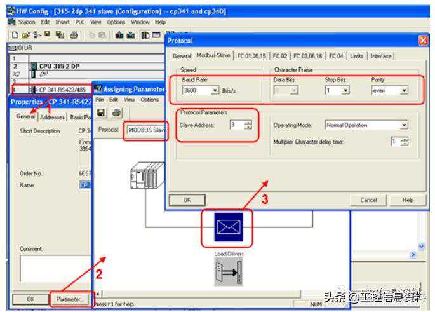Image resolution: width=435 pixels, height=312 pixels.
Task: Click Print icon in HW Config toolbar
Action: coord(72,36)
